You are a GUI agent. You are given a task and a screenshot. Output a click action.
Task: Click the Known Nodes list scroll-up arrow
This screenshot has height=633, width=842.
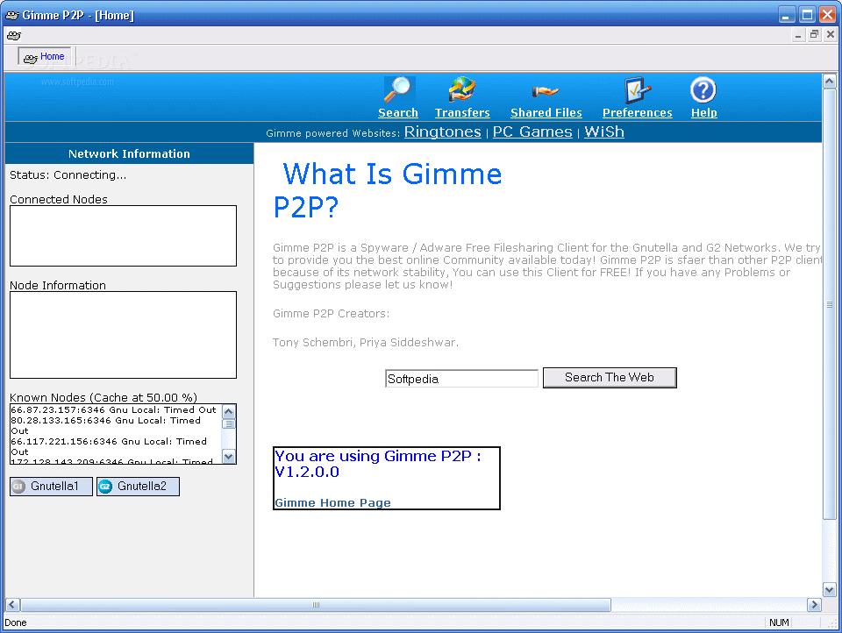click(x=229, y=412)
